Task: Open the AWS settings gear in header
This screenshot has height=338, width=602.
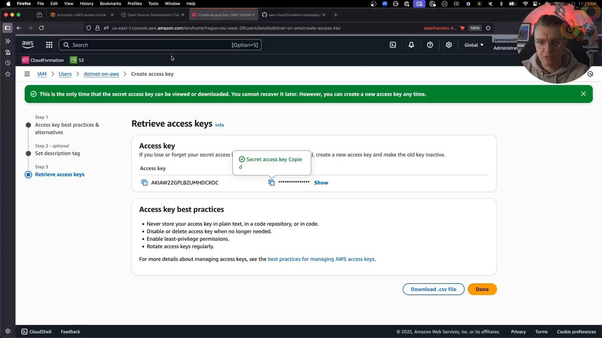Action: coord(449,45)
